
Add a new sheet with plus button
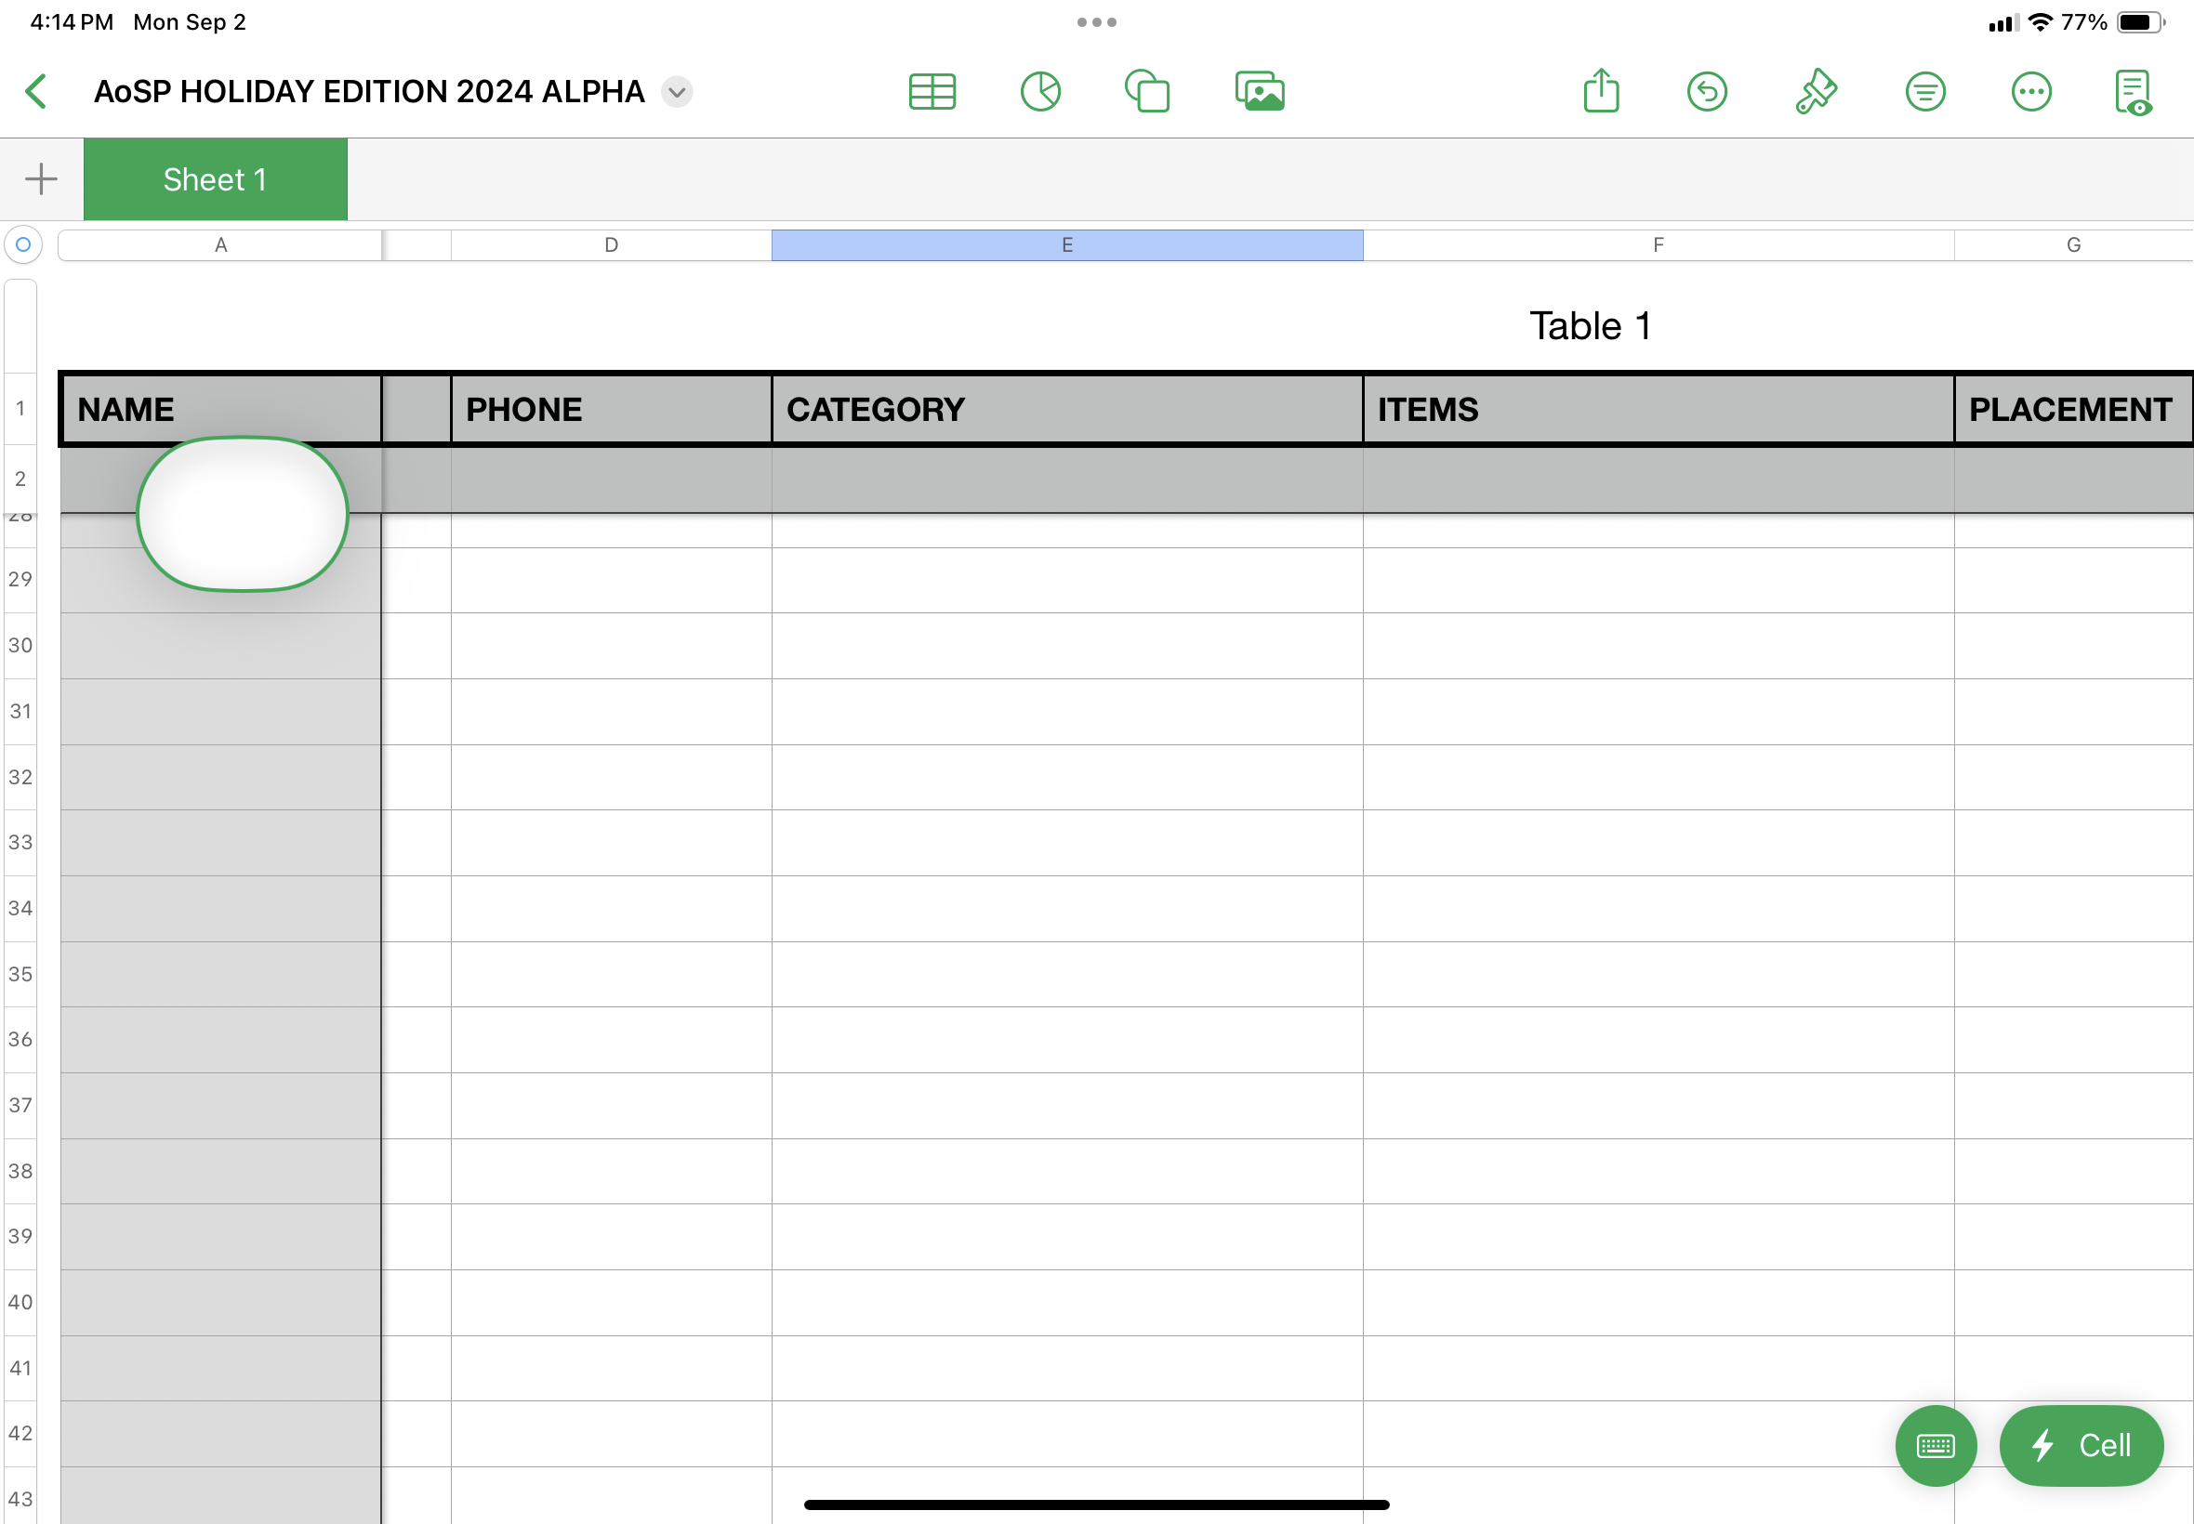(x=41, y=179)
